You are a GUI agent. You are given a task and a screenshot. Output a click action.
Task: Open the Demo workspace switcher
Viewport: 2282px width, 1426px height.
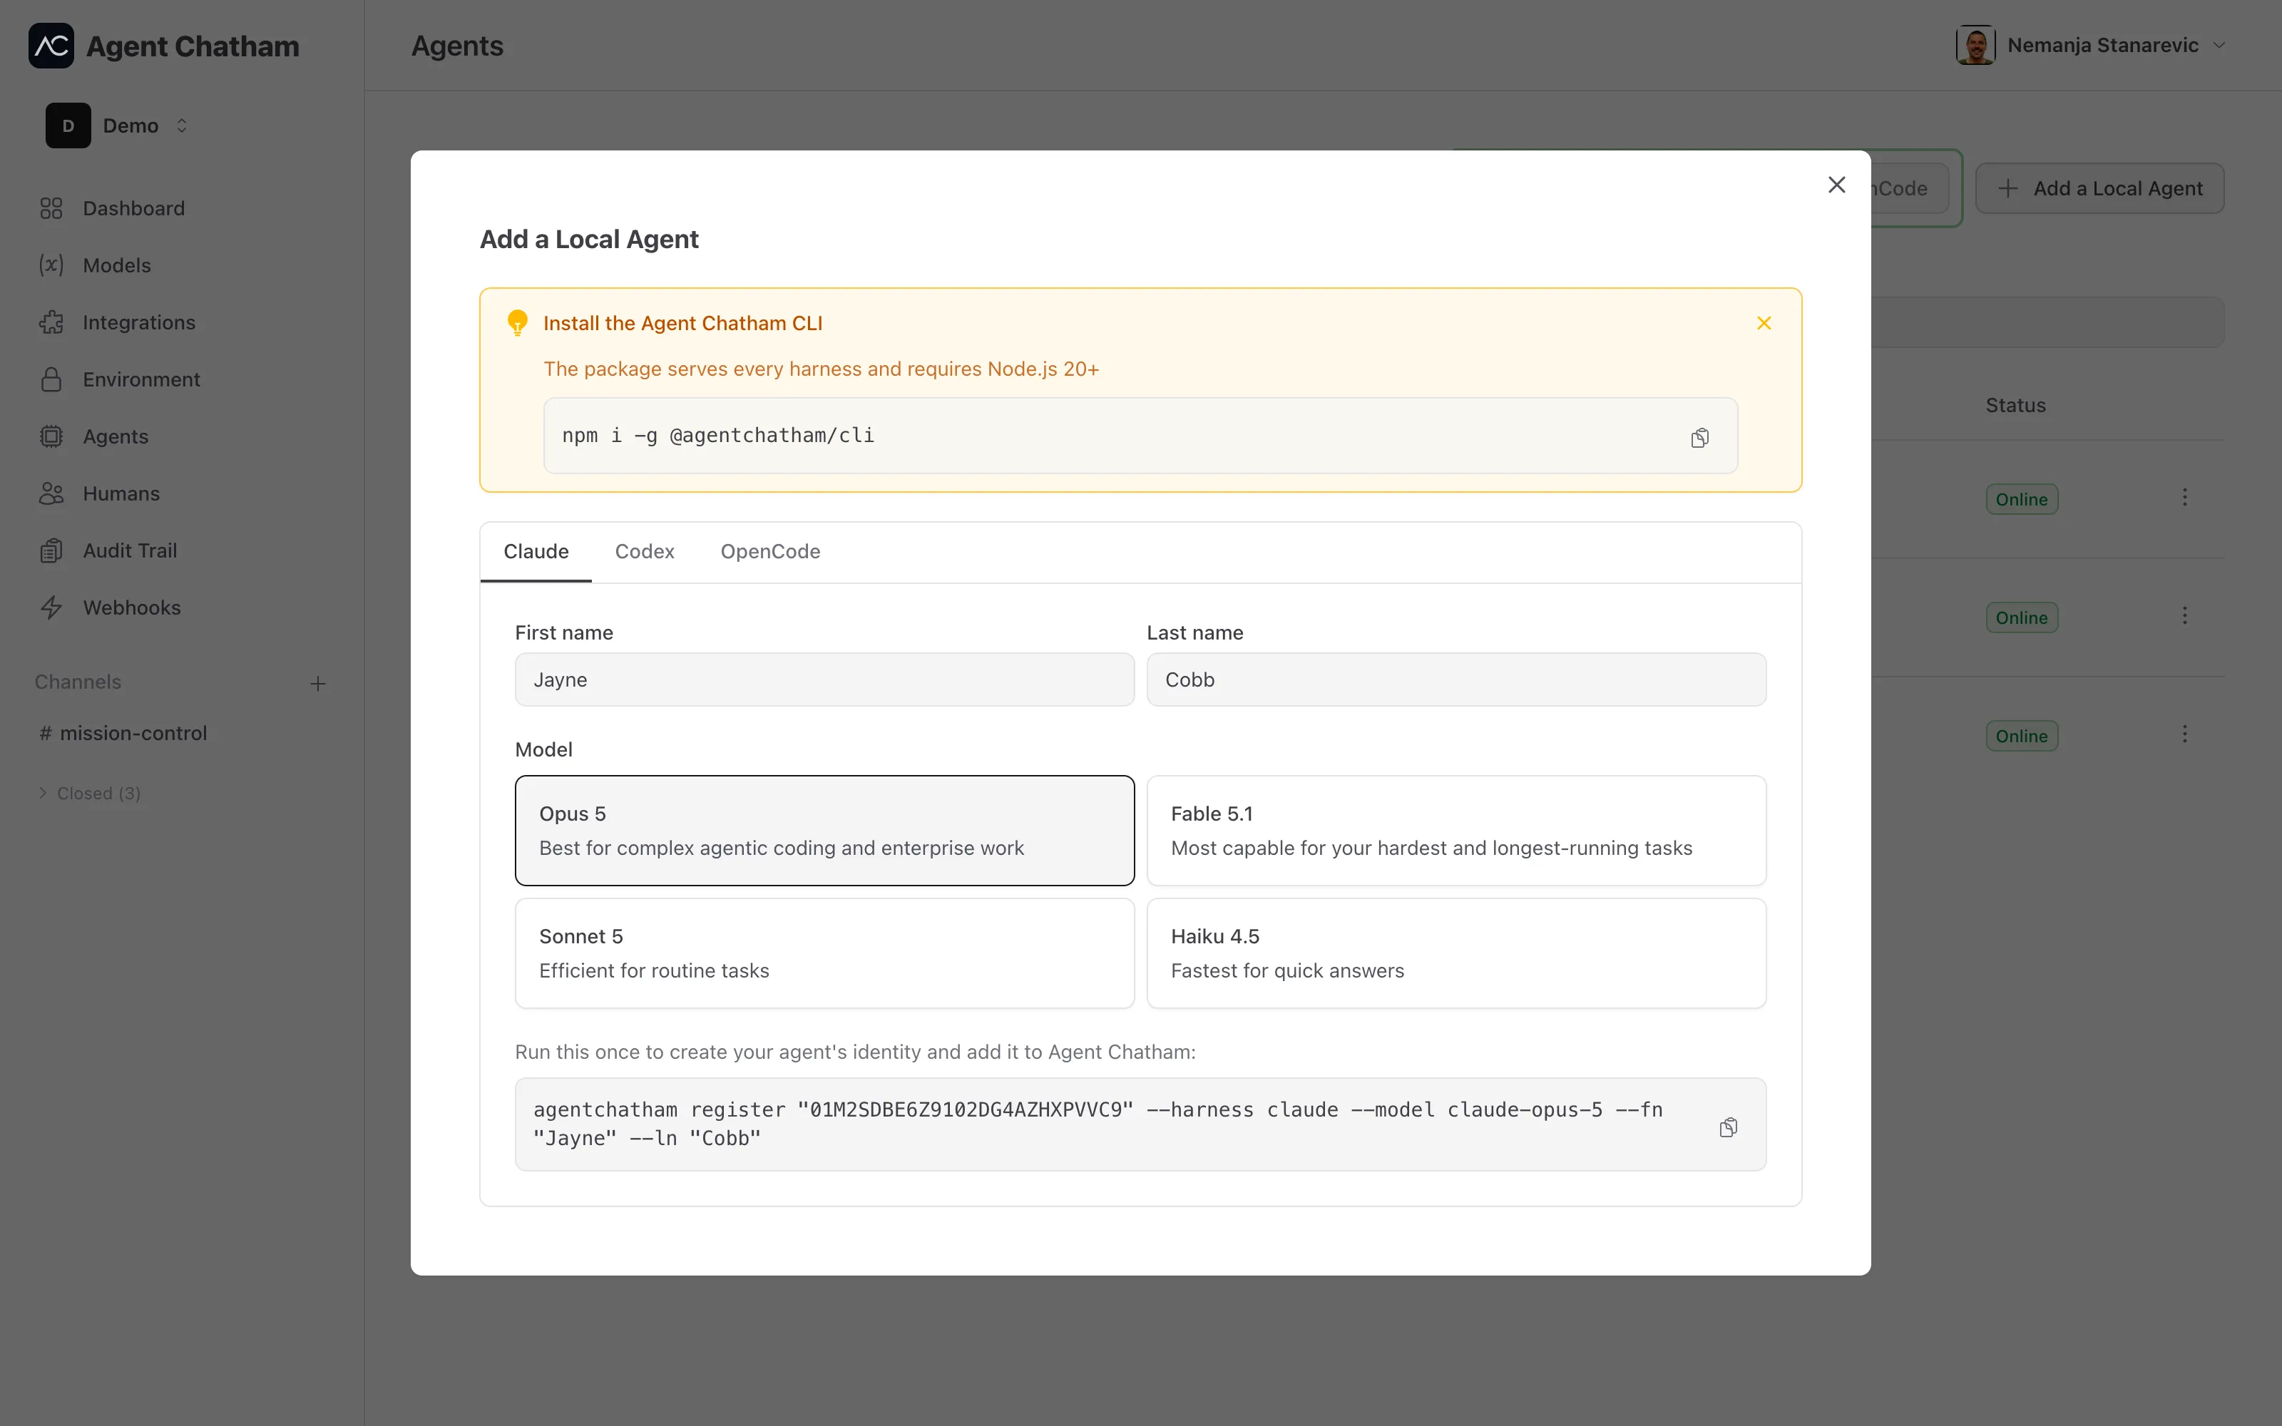click(x=119, y=125)
